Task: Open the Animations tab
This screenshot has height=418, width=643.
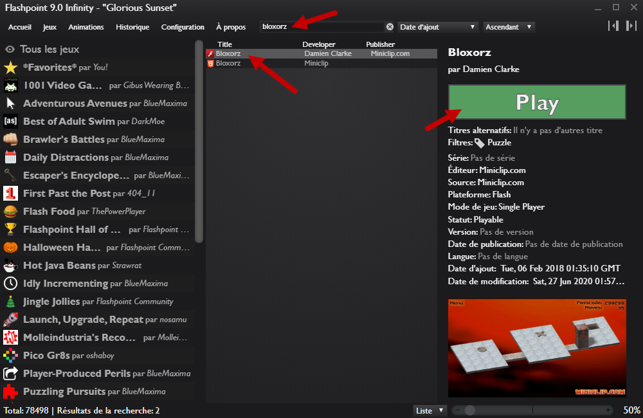Action: pyautogui.click(x=86, y=27)
